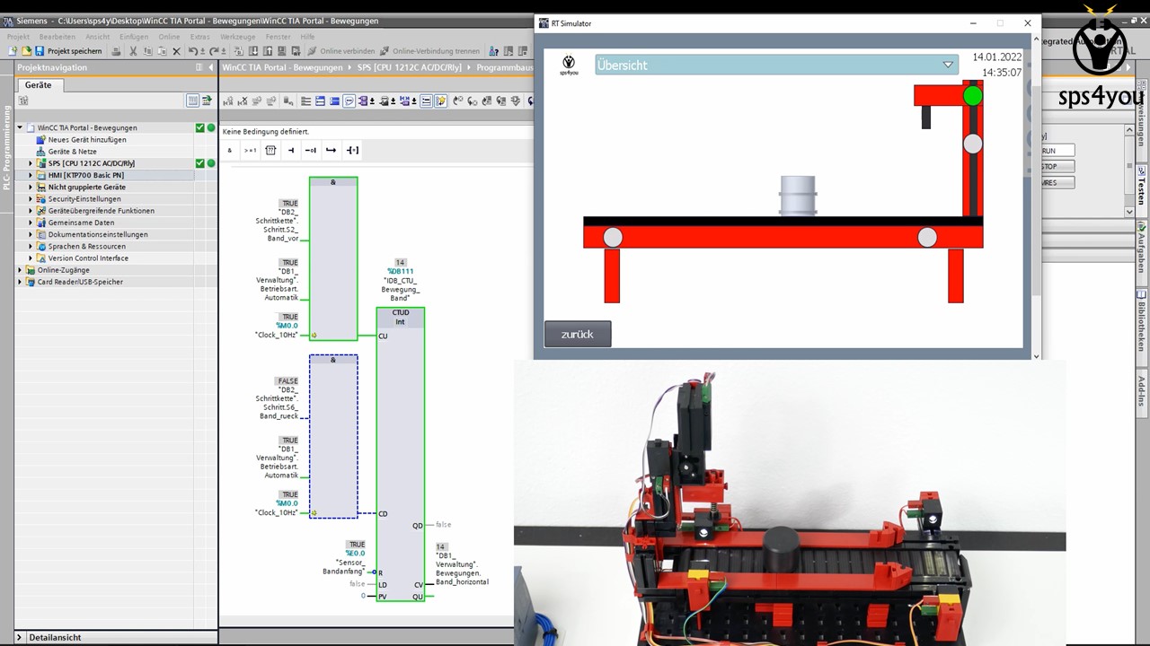Expand the HMI [KTP700 Basic PN] tree node

31,175
